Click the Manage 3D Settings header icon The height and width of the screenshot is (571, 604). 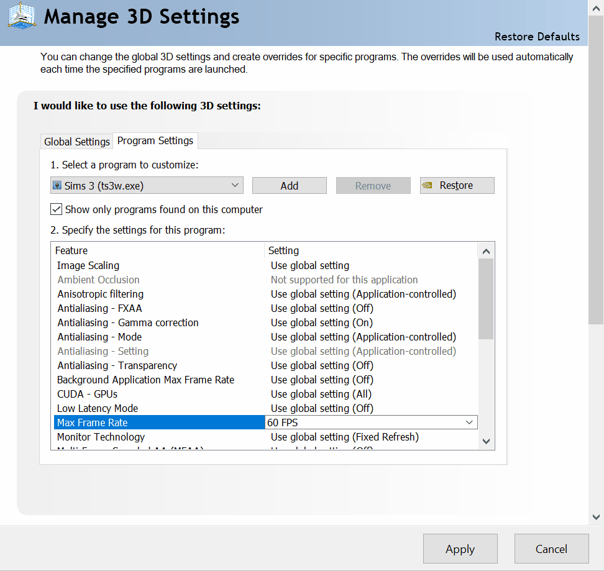[x=22, y=16]
